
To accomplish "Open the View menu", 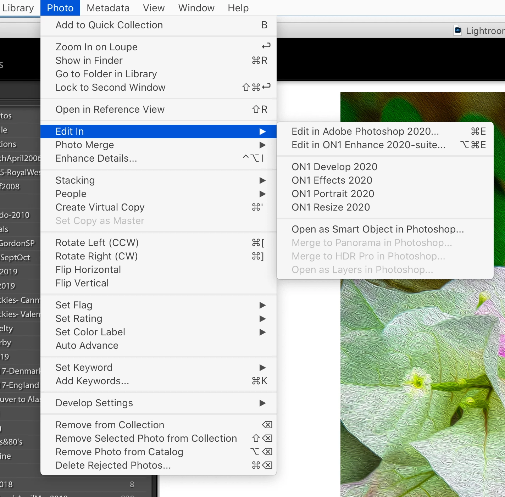I will 154,8.
